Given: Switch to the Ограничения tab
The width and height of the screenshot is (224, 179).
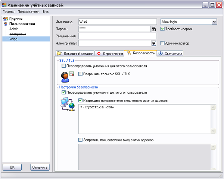Looking at the screenshot, I should 109,53.
